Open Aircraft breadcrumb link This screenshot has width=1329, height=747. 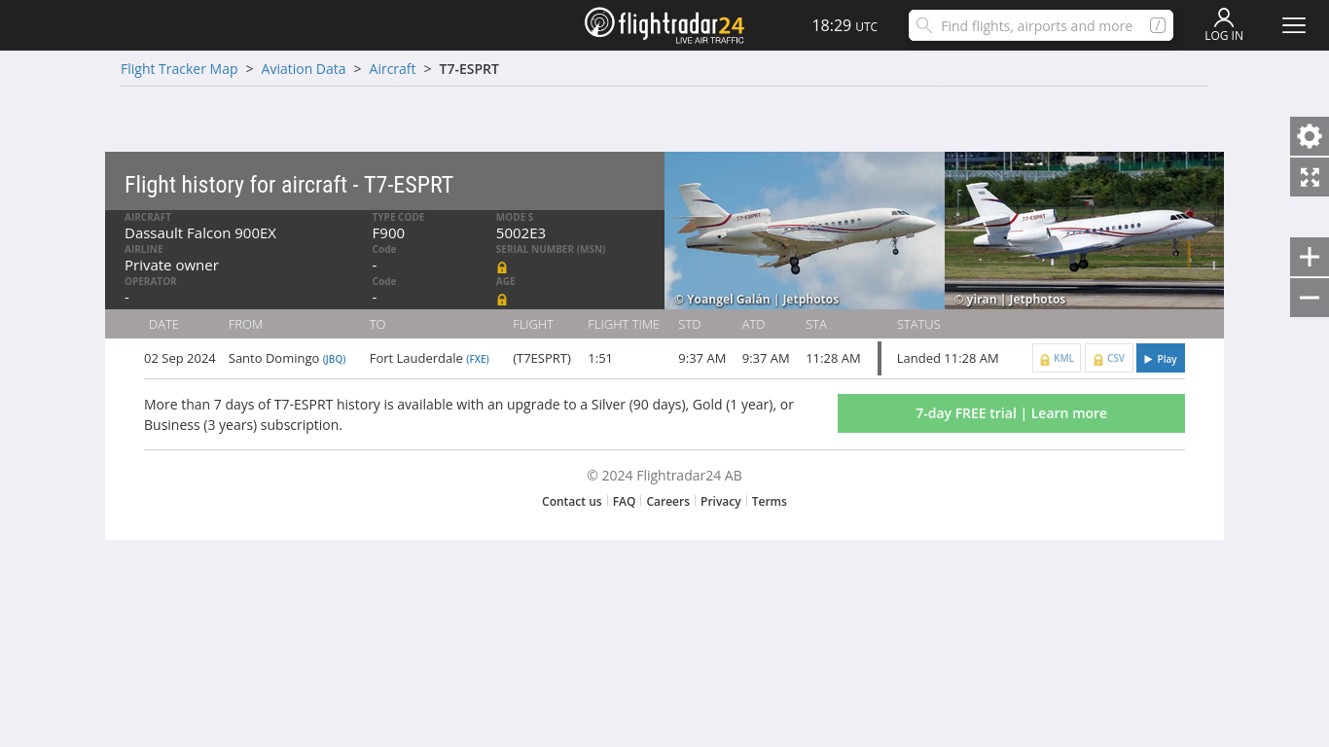[x=392, y=69]
